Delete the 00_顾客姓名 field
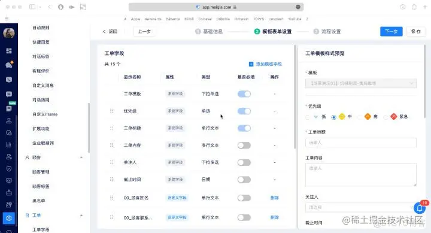Viewport: 431px width, 233px height. pyautogui.click(x=274, y=198)
